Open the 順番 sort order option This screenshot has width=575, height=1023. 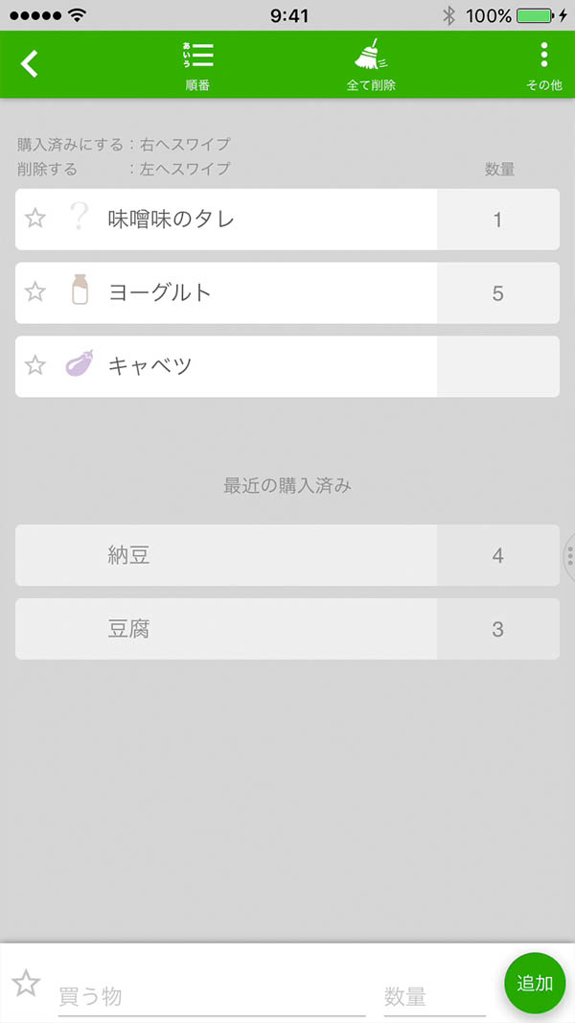197,64
